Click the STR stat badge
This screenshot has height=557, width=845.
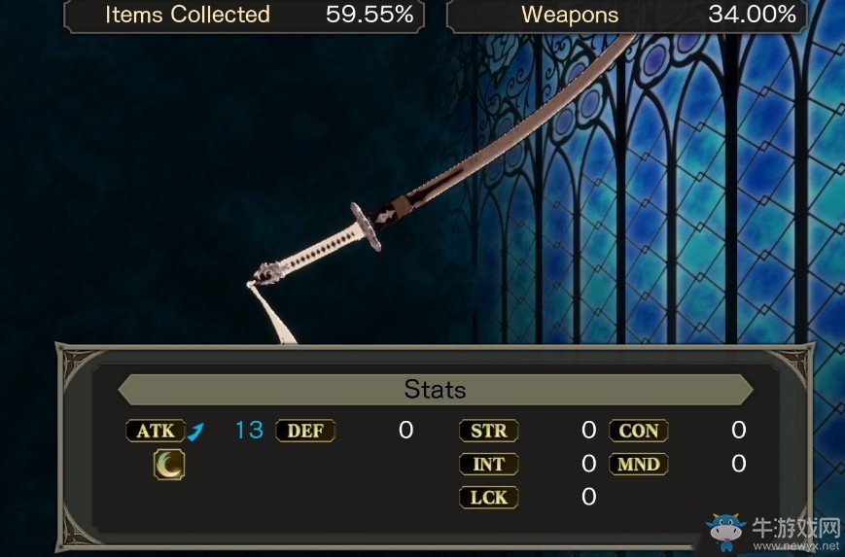pyautogui.click(x=489, y=431)
